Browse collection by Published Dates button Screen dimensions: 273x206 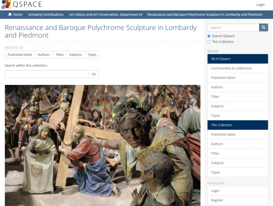pyautogui.click(x=20, y=55)
